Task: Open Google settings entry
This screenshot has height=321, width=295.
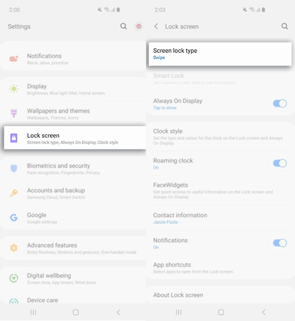Action: [73, 218]
